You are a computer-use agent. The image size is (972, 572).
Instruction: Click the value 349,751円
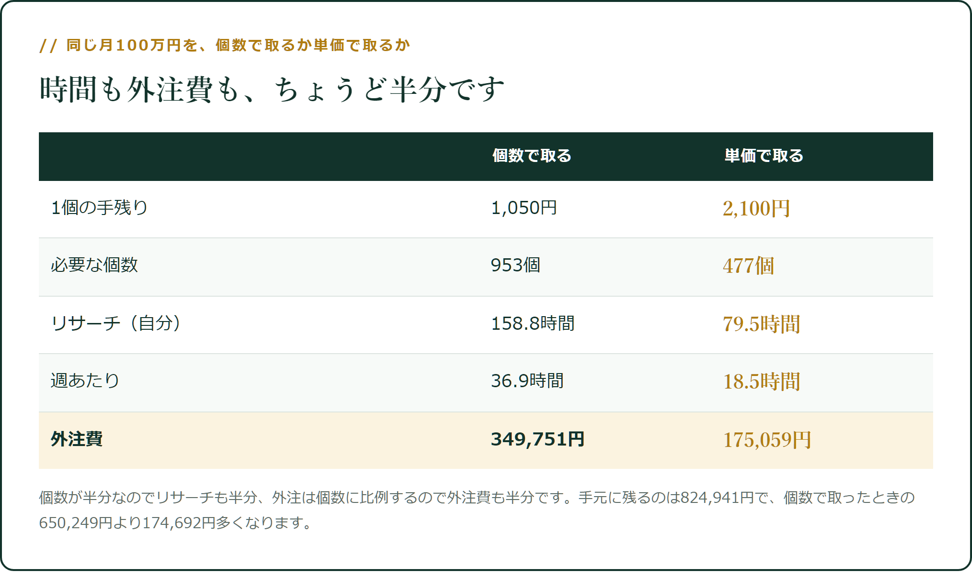[538, 439]
